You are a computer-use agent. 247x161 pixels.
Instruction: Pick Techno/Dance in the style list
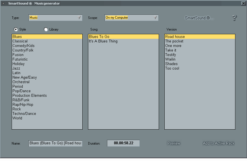pyautogui.click(x=24, y=113)
